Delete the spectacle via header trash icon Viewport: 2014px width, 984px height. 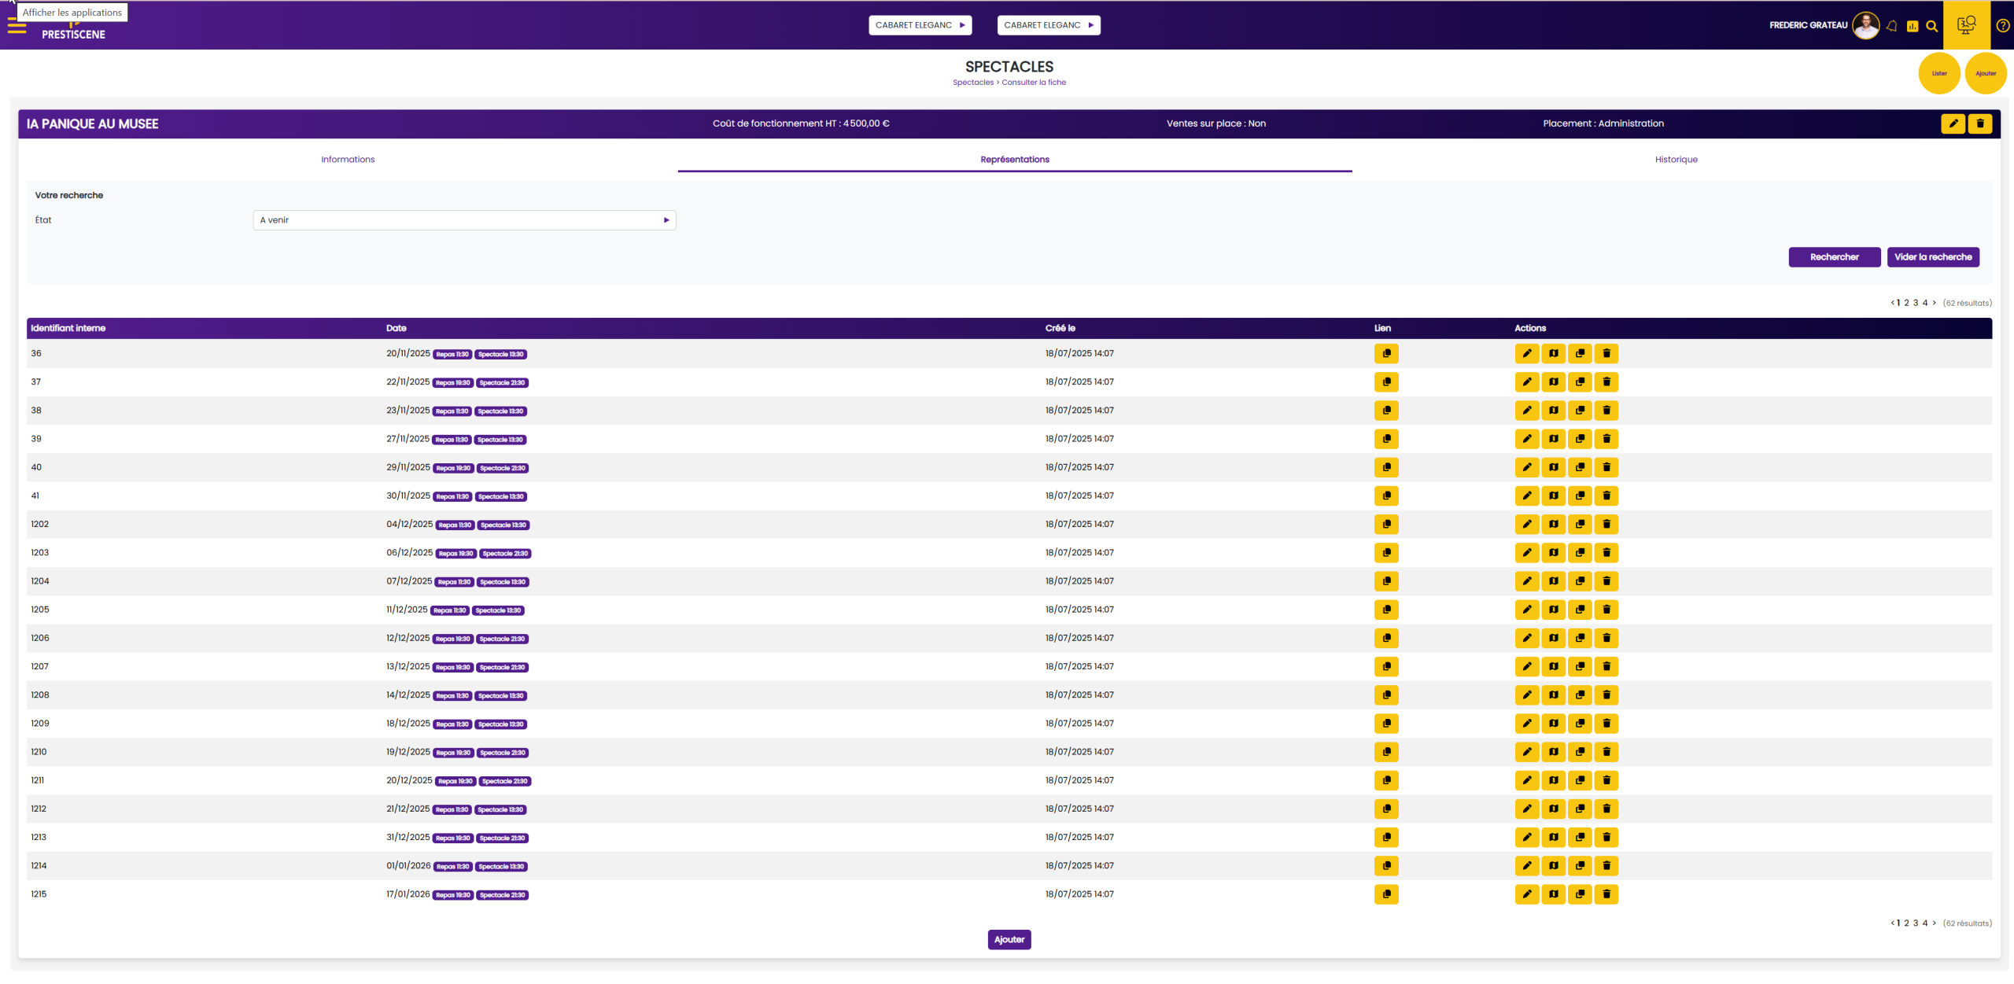(x=1980, y=123)
